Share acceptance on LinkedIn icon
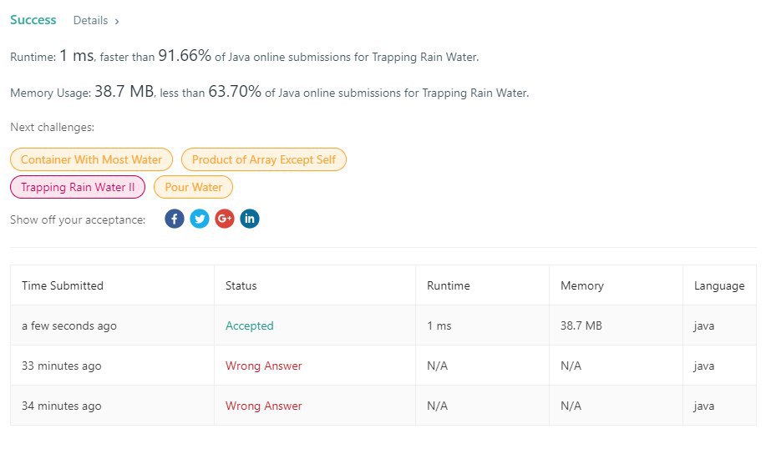766x454 pixels. pos(250,219)
